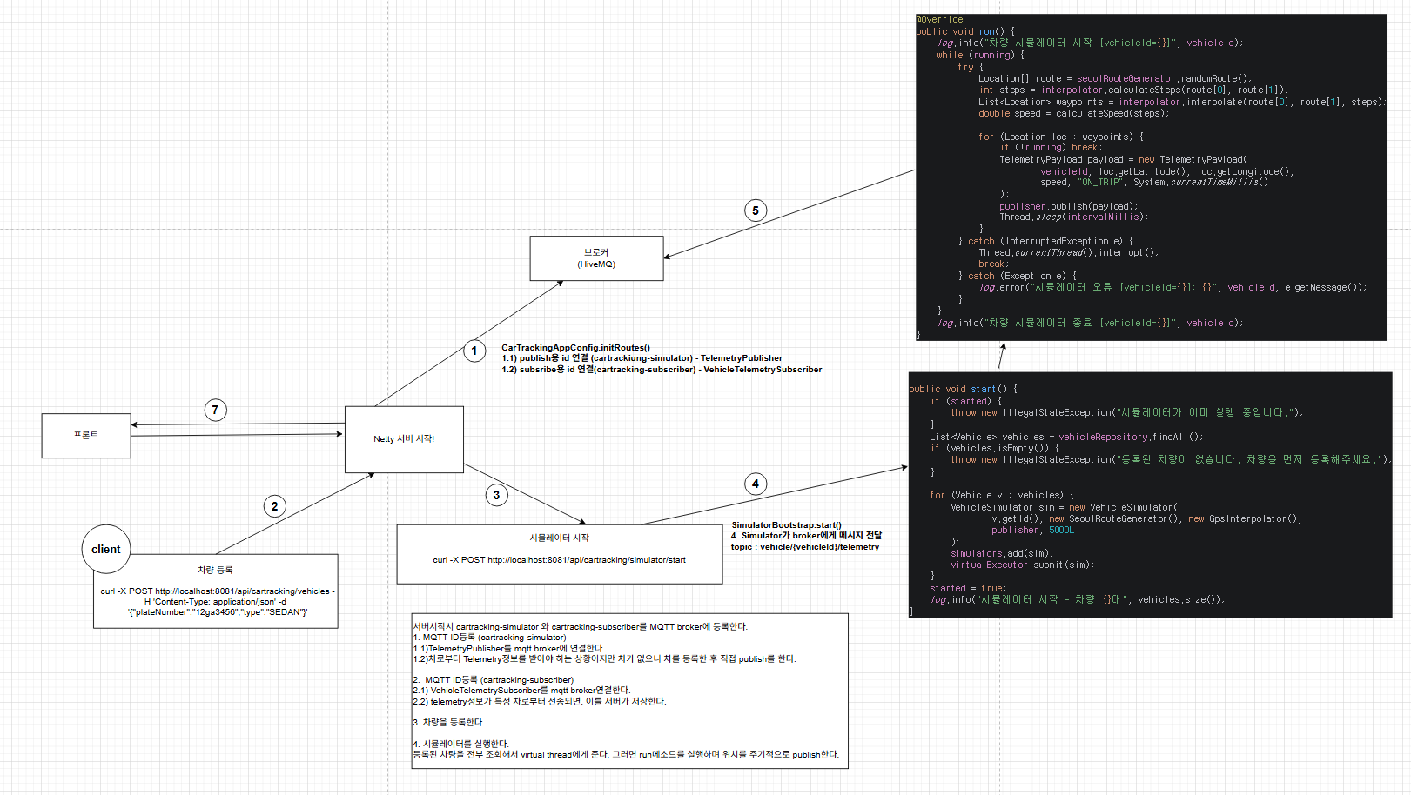Select the 차량 등록 curl command box
1411x795 pixels.
[x=216, y=591]
